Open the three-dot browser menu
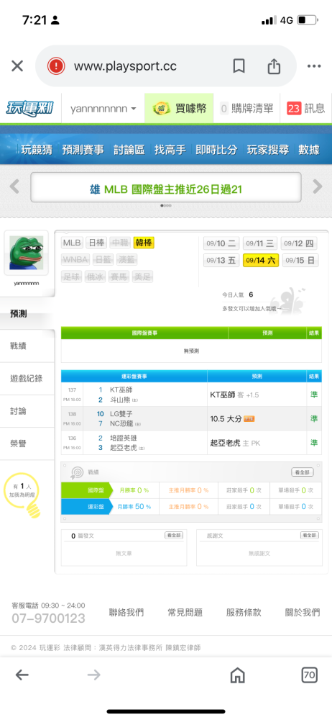Screen dimensions: 332x720 point(314,66)
